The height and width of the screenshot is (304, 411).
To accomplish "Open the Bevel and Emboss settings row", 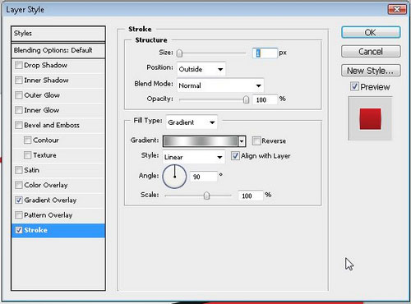I will point(58,125).
